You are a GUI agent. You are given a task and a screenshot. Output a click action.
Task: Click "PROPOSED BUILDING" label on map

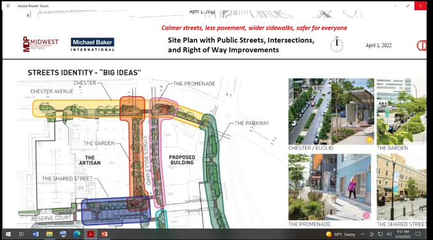tap(182, 160)
